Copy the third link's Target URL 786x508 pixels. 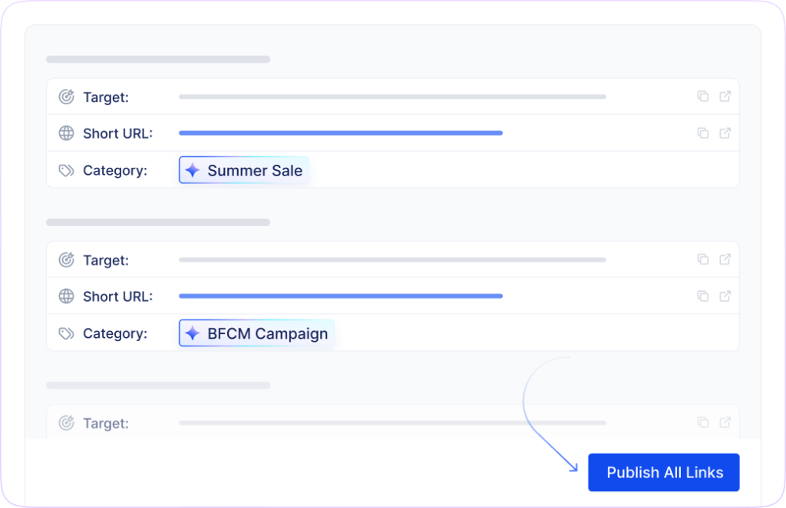point(702,422)
